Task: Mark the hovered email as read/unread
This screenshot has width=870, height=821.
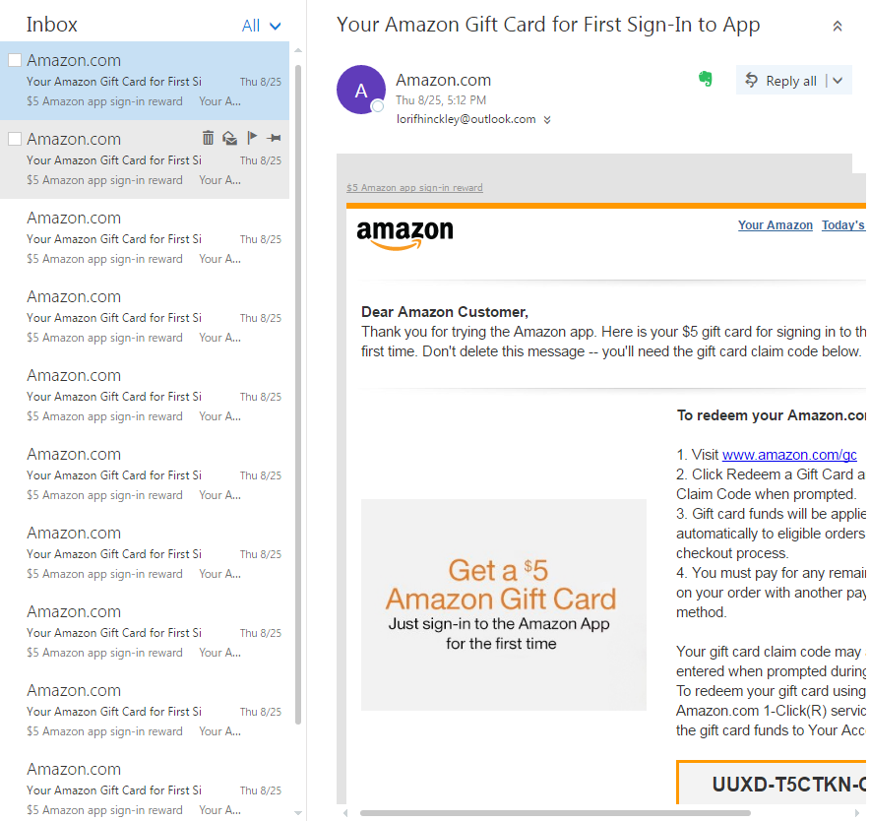Action: (x=229, y=139)
